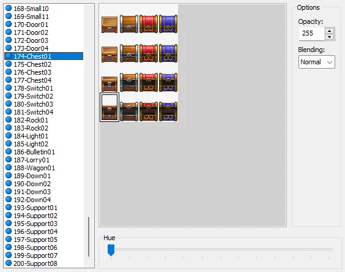The height and width of the screenshot is (272, 345).
Task: Click the Hue slider handle
Action: (111, 250)
